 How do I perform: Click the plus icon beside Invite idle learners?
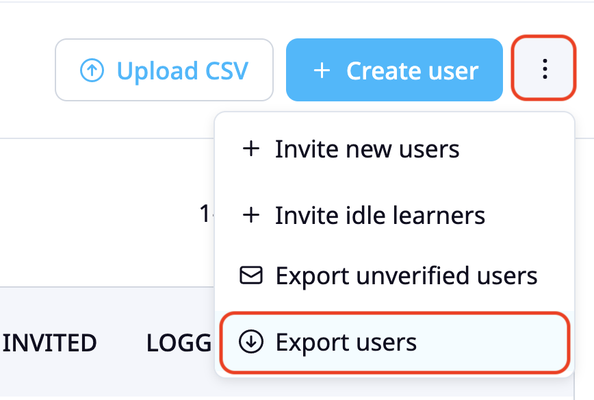point(250,215)
